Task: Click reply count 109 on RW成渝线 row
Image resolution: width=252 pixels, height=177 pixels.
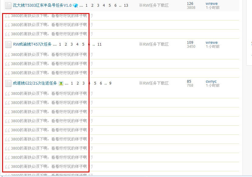Action: click(190, 43)
